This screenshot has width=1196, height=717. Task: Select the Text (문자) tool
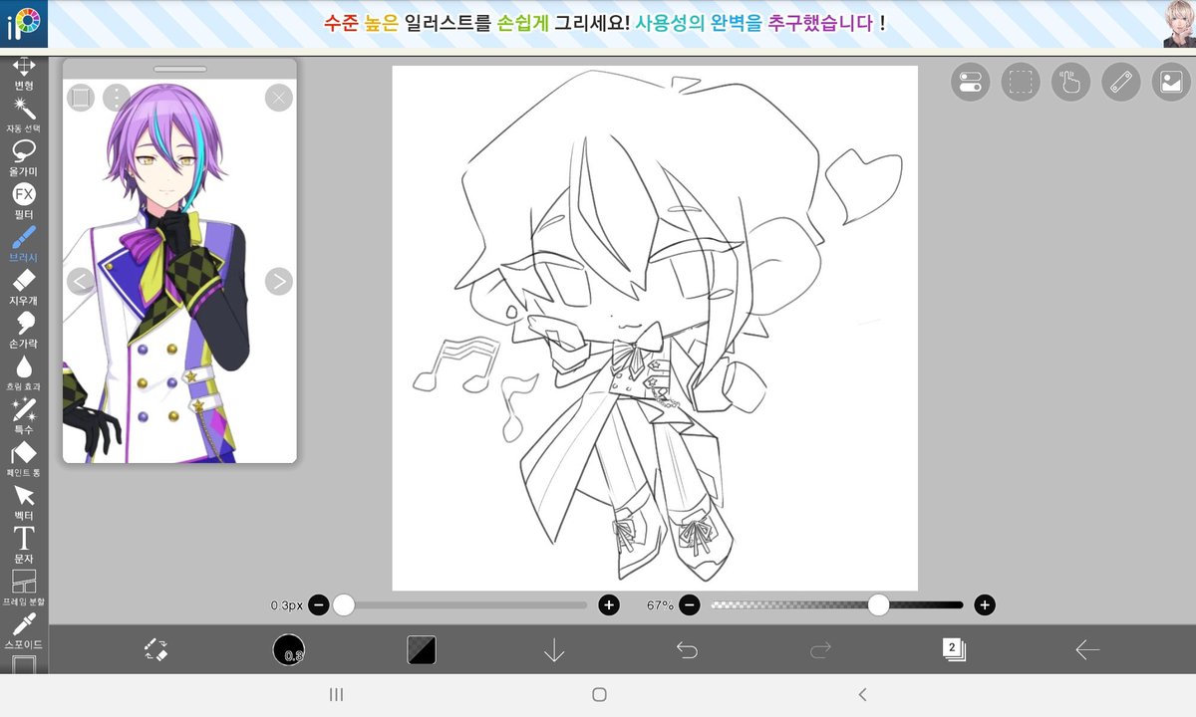[24, 545]
